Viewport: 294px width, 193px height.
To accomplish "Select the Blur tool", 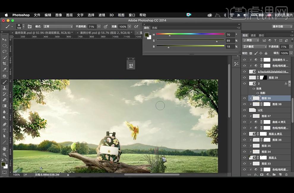I will (4, 112).
